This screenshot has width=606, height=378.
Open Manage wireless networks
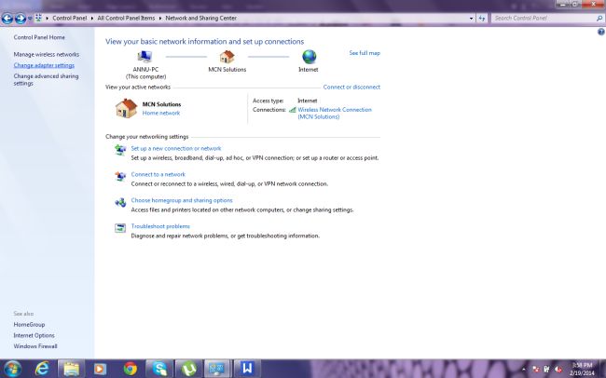[47, 54]
